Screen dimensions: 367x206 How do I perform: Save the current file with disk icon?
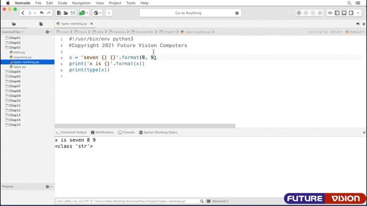[73, 13]
